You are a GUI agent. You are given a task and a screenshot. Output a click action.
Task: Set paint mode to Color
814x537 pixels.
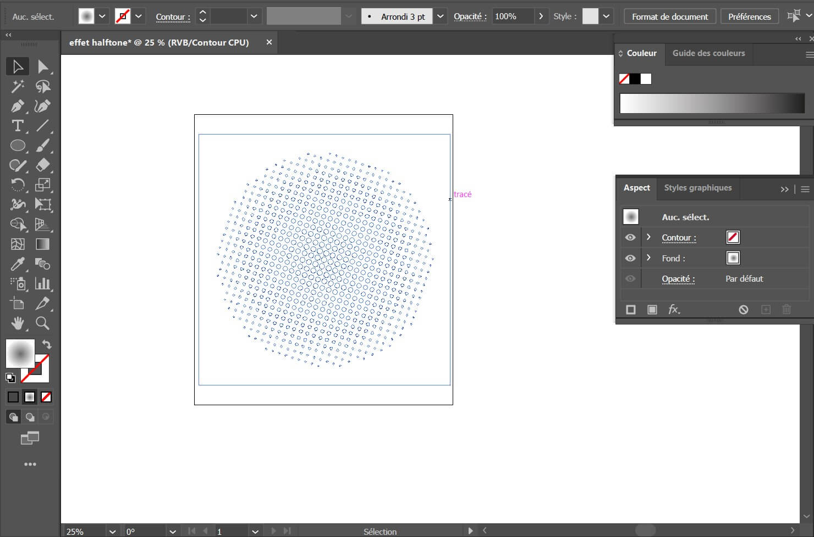click(13, 397)
